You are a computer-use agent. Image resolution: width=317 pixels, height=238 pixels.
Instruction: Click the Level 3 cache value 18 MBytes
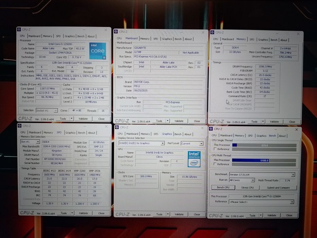coord(91,102)
